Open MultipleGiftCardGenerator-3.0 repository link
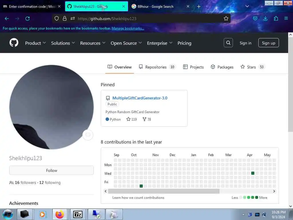The height and width of the screenshot is (220, 293). [x=140, y=98]
